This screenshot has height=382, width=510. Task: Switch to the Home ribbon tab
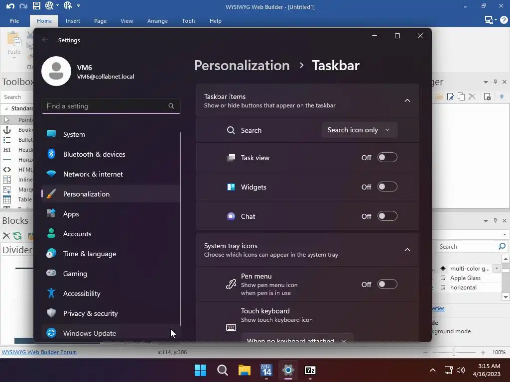[x=44, y=21]
